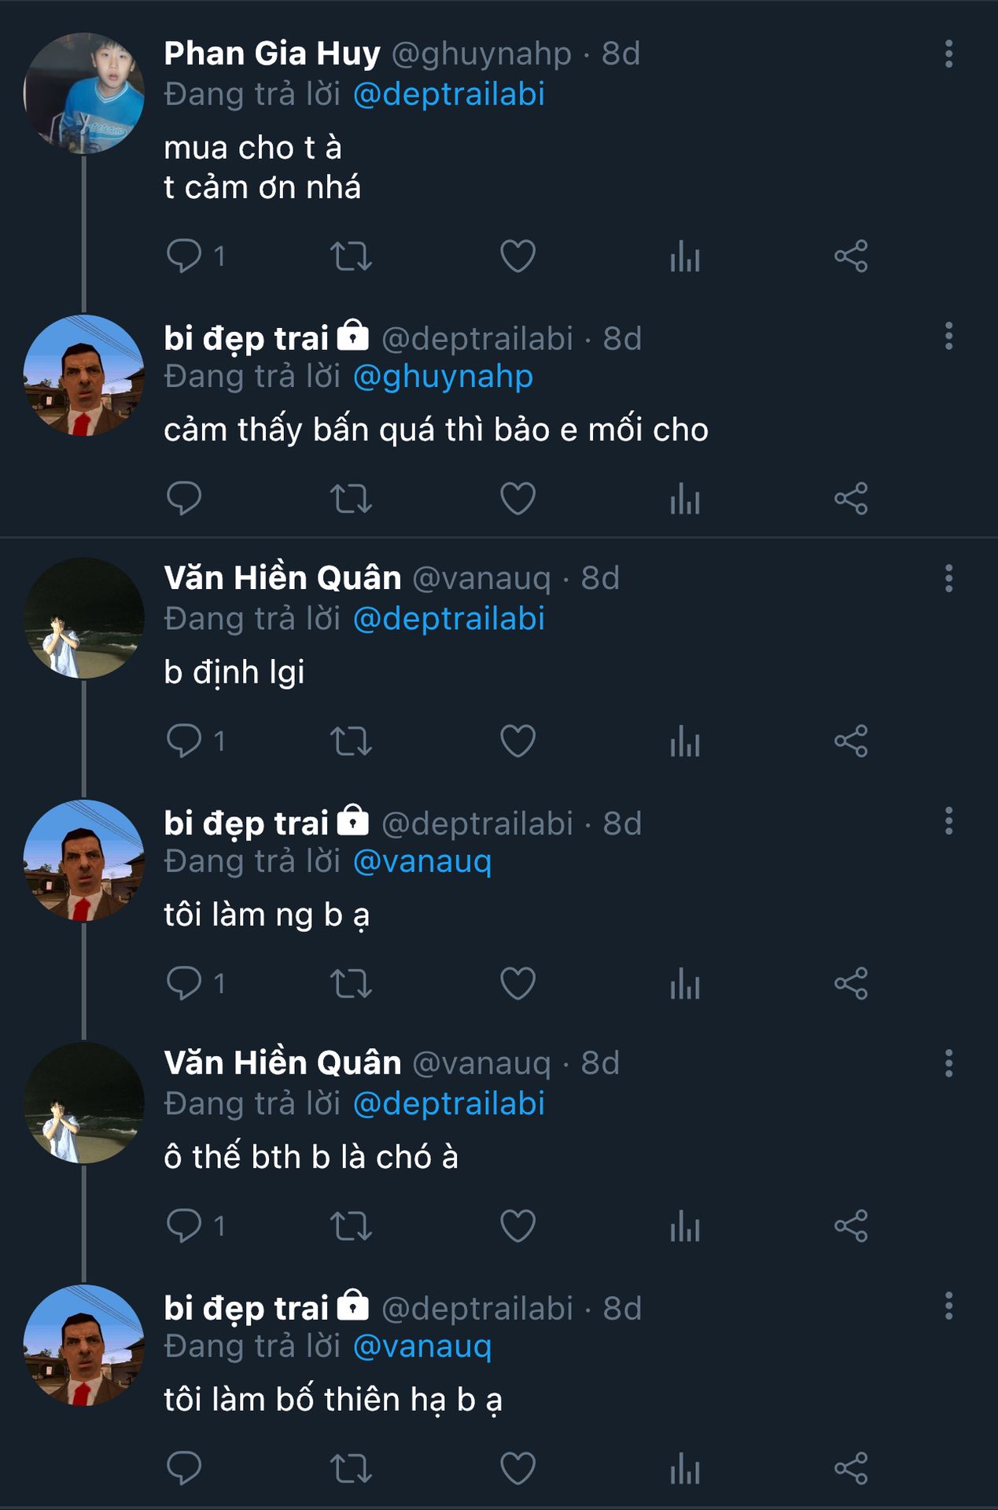The height and width of the screenshot is (1510, 998).
Task: Retweet the "tôi làm ng b ạ" tweet
Action: (351, 983)
